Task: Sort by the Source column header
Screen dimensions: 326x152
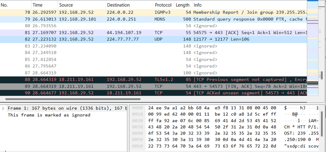Action: tap(81, 5)
